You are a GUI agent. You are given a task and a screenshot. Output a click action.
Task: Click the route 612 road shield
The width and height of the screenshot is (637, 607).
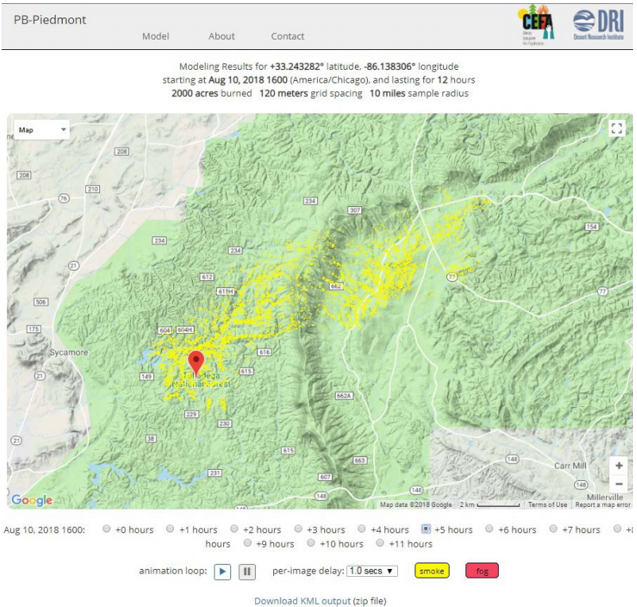tap(207, 277)
